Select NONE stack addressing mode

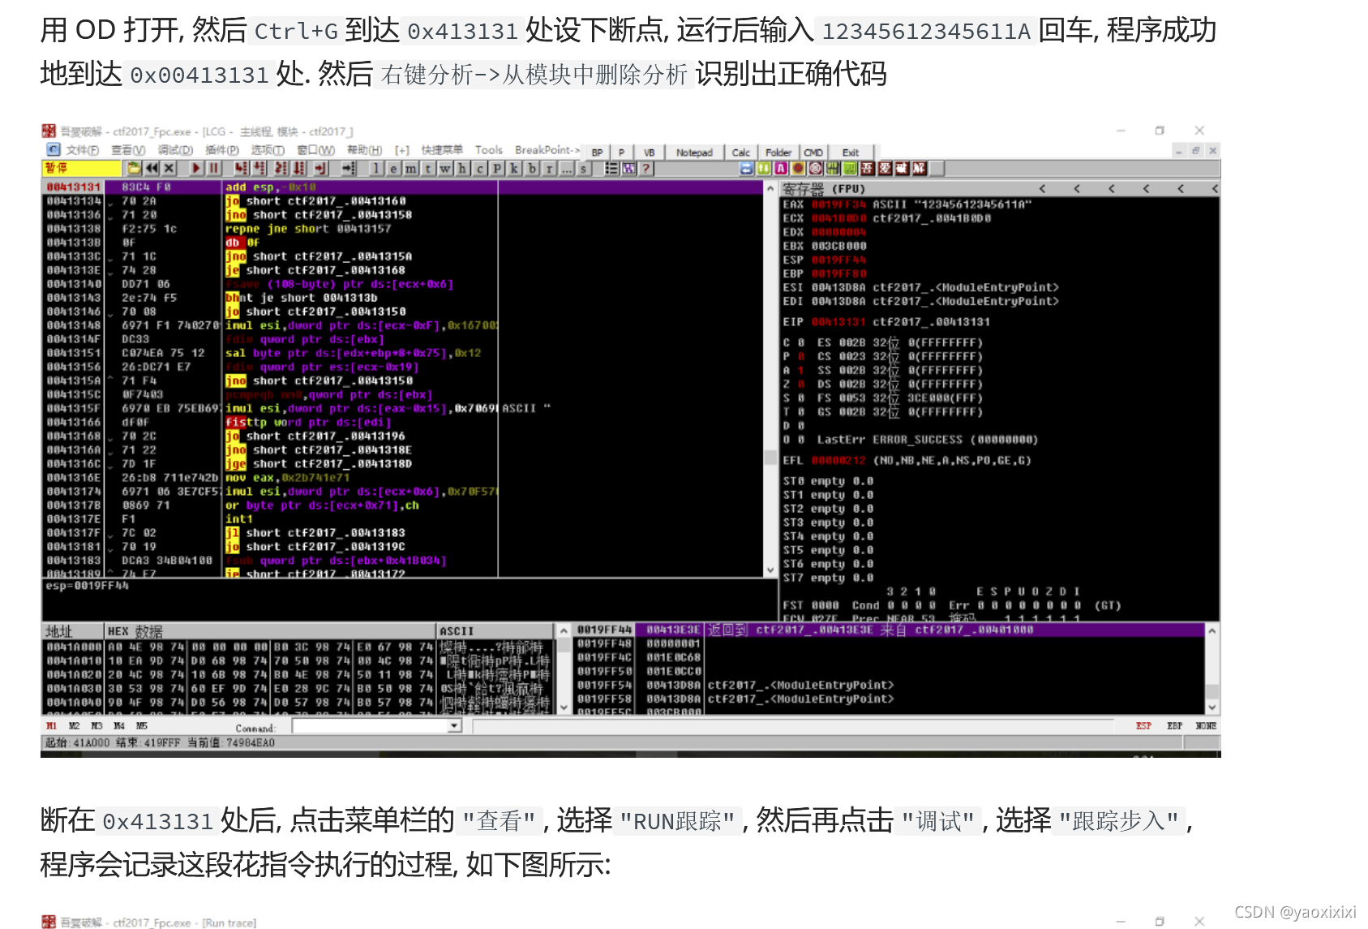point(1206,726)
